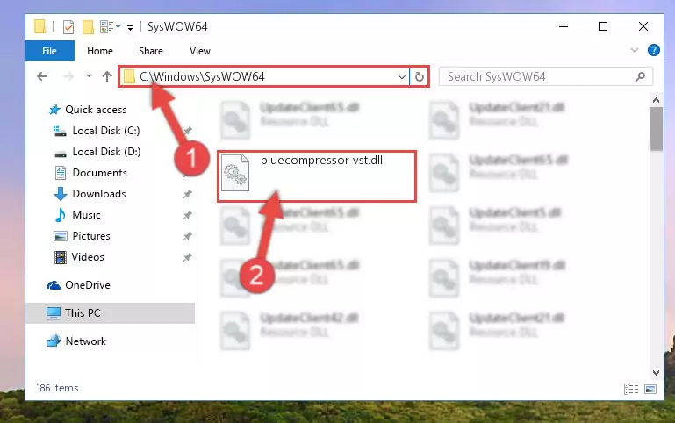The height and width of the screenshot is (423, 675).
Task: Unpin Music using its pin icon
Action: pyautogui.click(x=187, y=215)
